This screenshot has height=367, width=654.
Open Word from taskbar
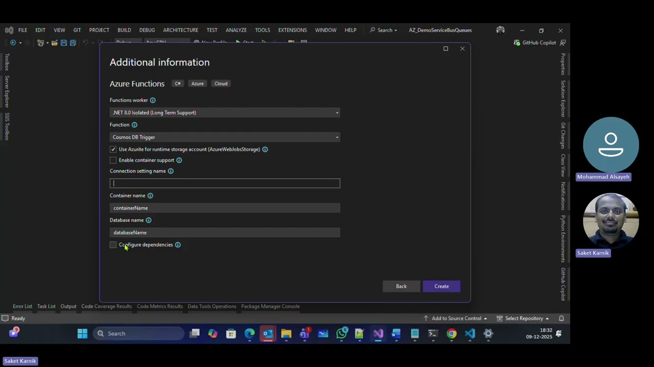click(396, 334)
